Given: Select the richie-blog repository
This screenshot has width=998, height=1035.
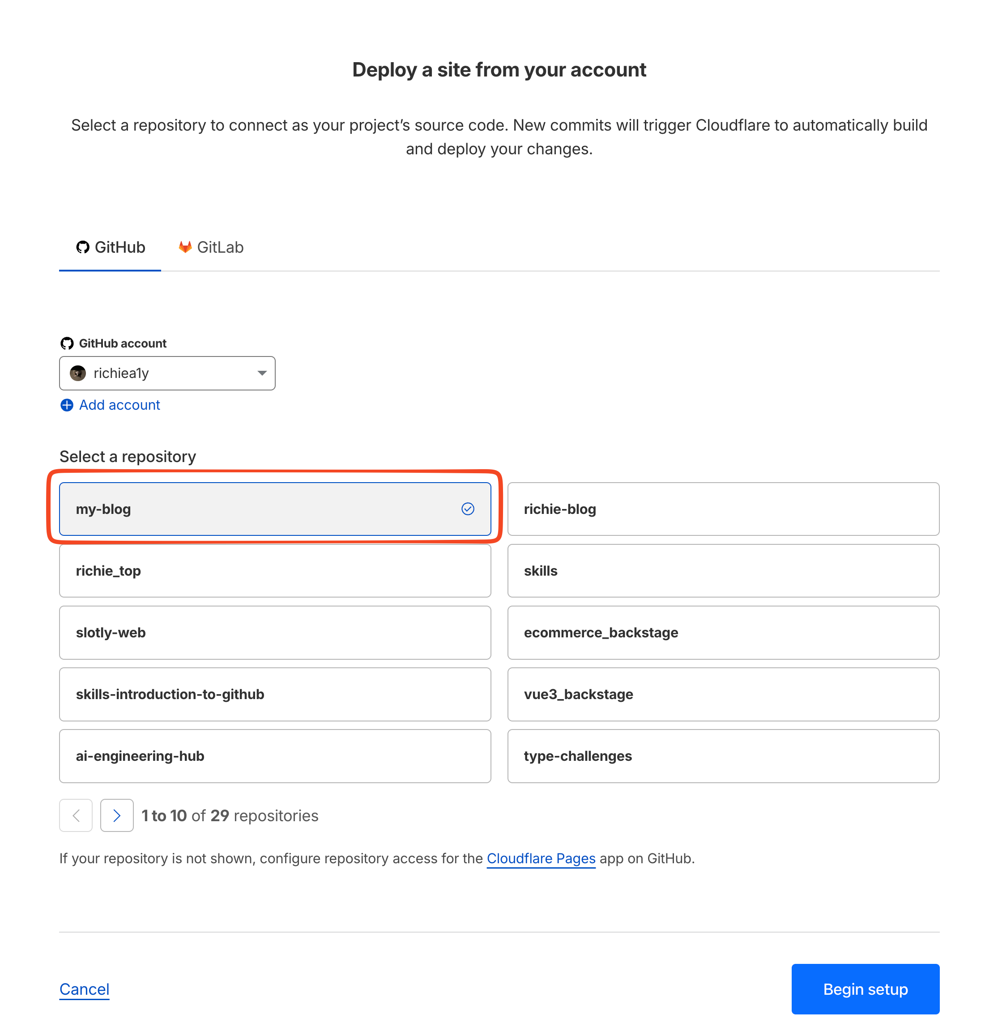Looking at the screenshot, I should point(723,509).
